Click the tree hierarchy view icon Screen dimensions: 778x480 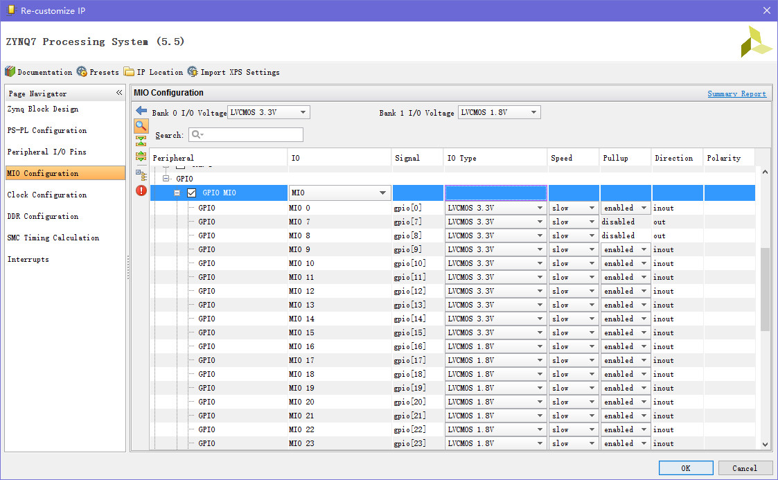141,175
